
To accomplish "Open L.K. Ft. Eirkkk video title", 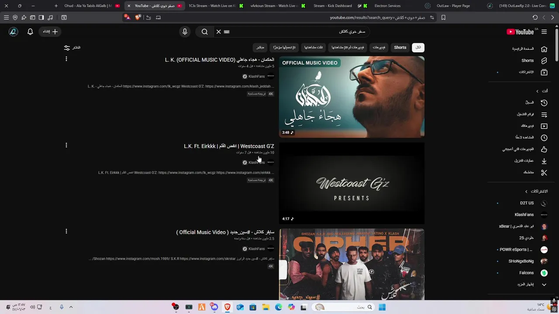I will tap(229, 146).
